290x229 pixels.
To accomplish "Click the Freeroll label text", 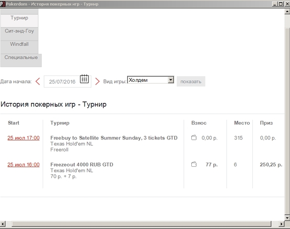I will coord(59,150).
